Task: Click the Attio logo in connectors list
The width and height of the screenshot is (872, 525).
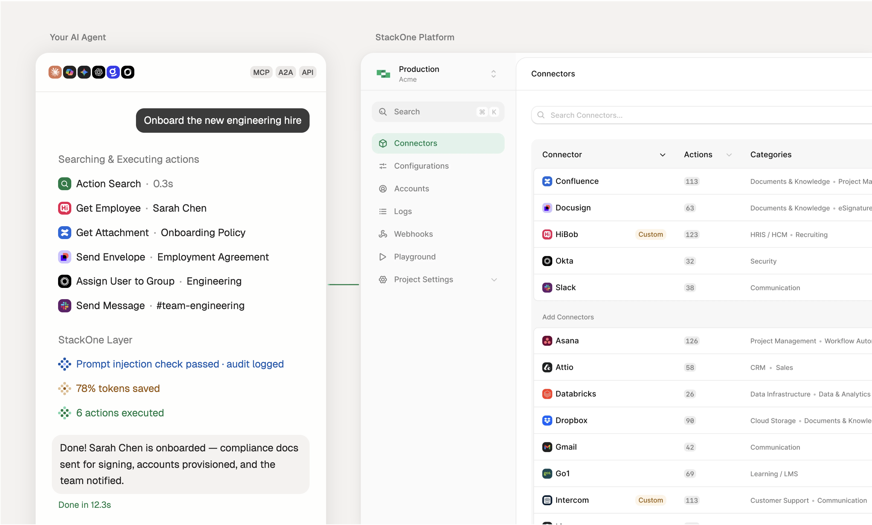Action: tap(547, 367)
